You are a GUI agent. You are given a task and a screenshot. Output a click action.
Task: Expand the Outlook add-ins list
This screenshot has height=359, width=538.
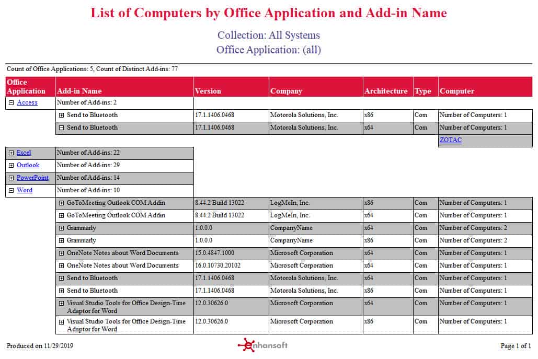[x=12, y=165]
